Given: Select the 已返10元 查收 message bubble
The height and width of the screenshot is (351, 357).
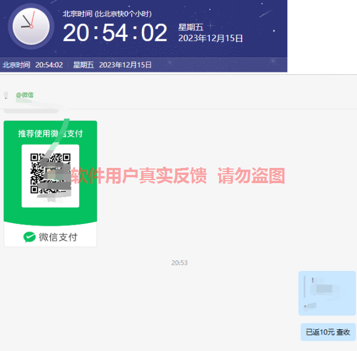Looking at the screenshot, I should tap(328, 332).
